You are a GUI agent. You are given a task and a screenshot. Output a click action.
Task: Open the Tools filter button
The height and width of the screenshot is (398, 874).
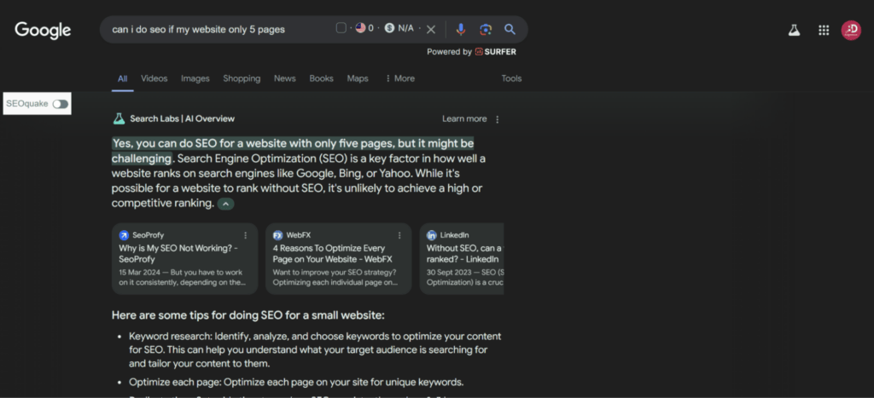511,78
